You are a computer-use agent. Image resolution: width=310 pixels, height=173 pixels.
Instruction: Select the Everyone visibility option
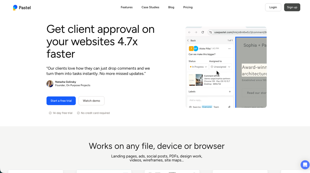207,107
